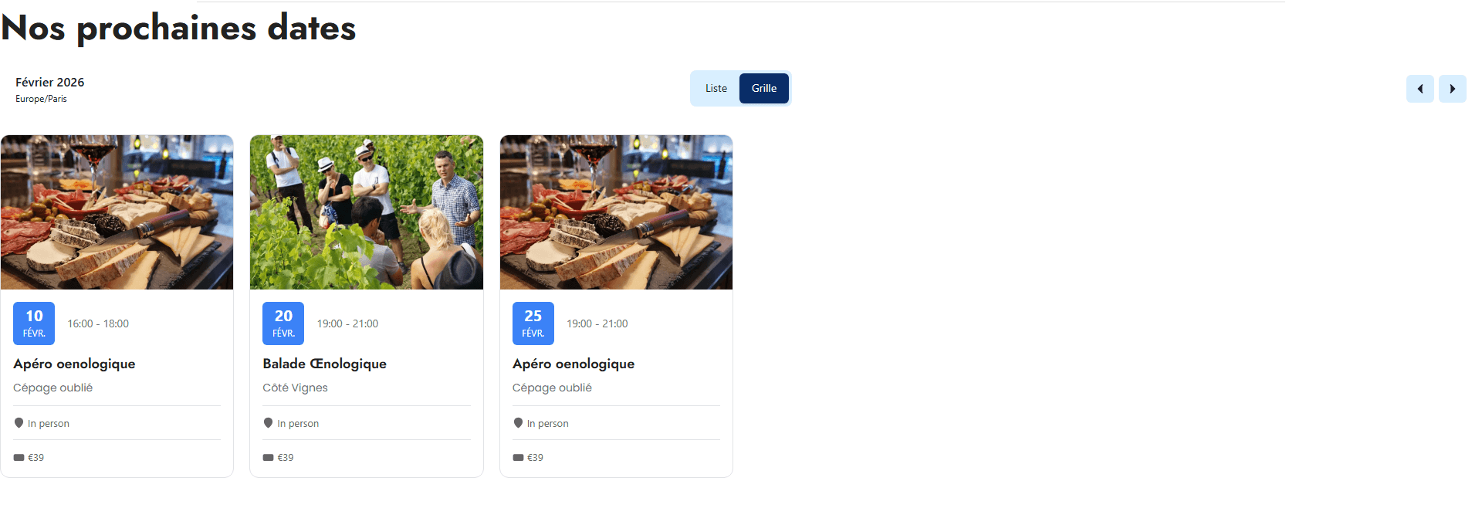Viewport: 1482px width, 508px height.
Task: Open Apéro oenologique event on 10 Févr.
Action: click(x=74, y=364)
